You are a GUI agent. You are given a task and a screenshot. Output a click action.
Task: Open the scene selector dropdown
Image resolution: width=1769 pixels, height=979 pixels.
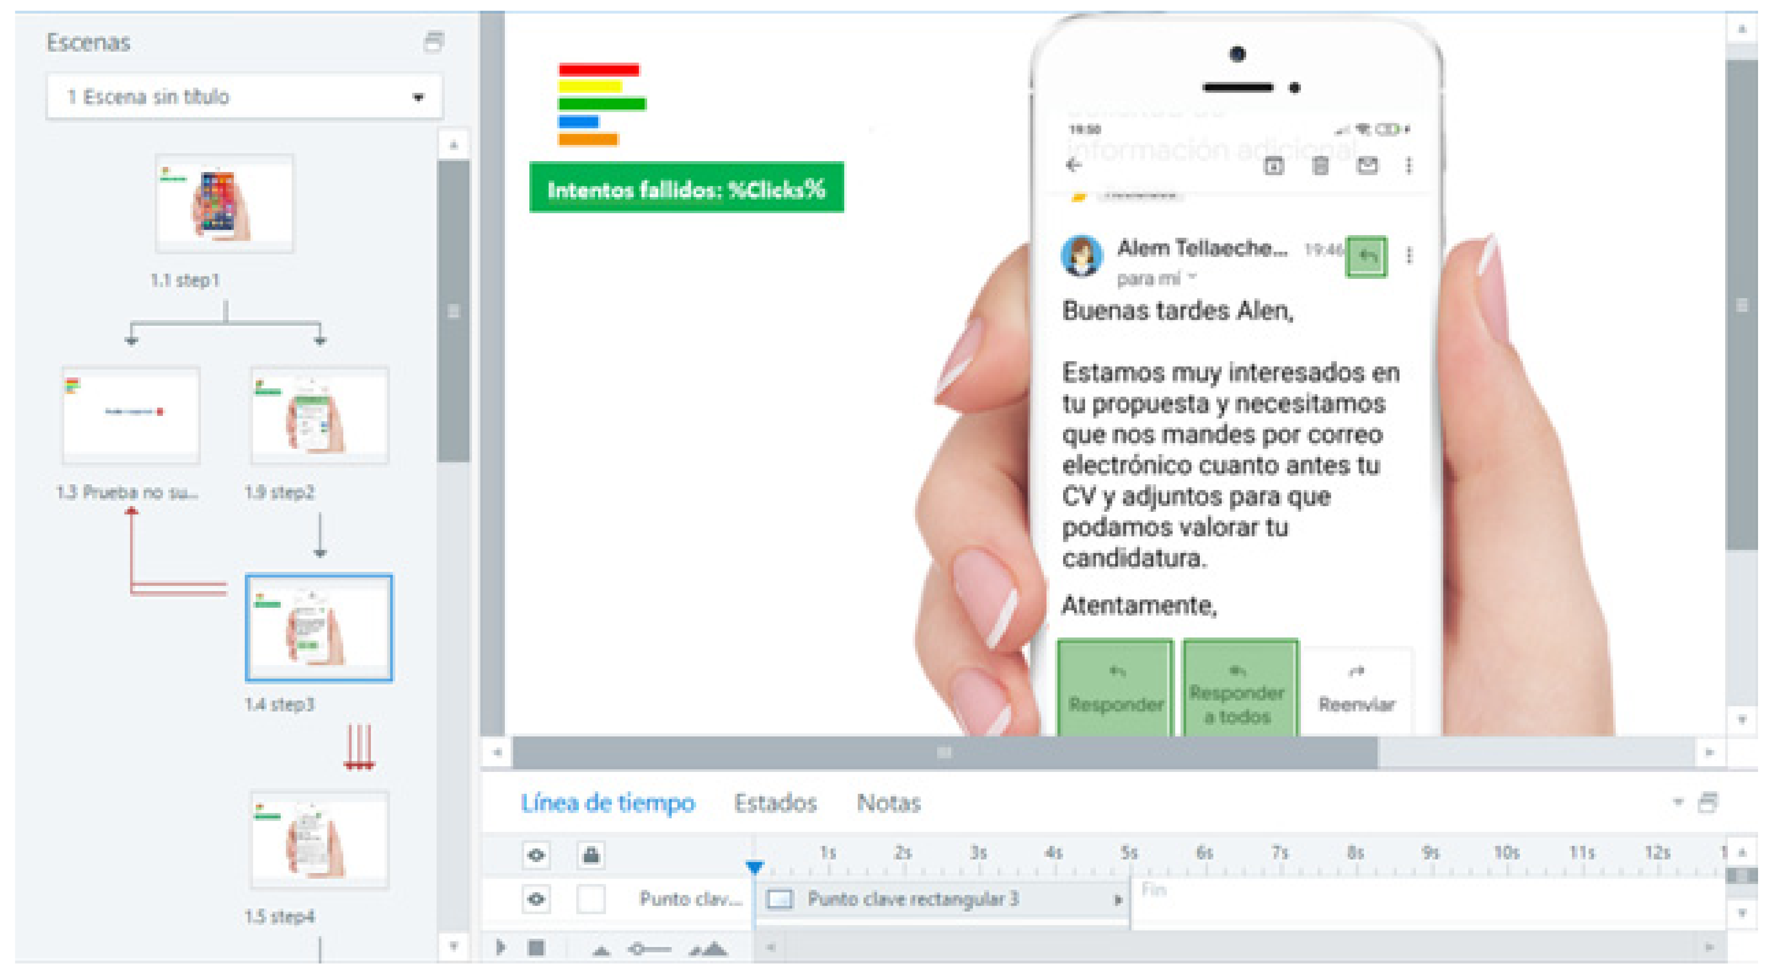pyautogui.click(x=418, y=97)
